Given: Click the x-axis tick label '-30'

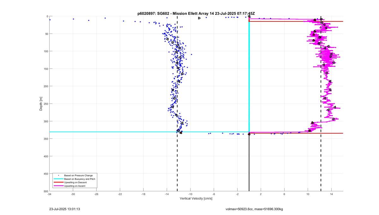Looking at the screenshot, I should [73, 194].
